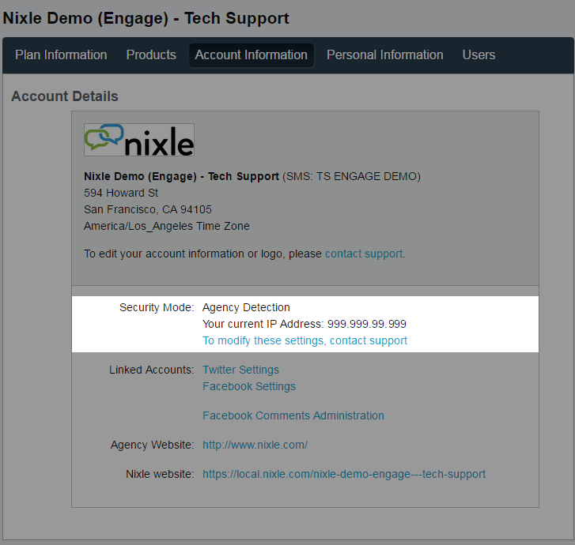575x545 pixels.
Task: Click contact support link to edit account info
Action: point(364,254)
